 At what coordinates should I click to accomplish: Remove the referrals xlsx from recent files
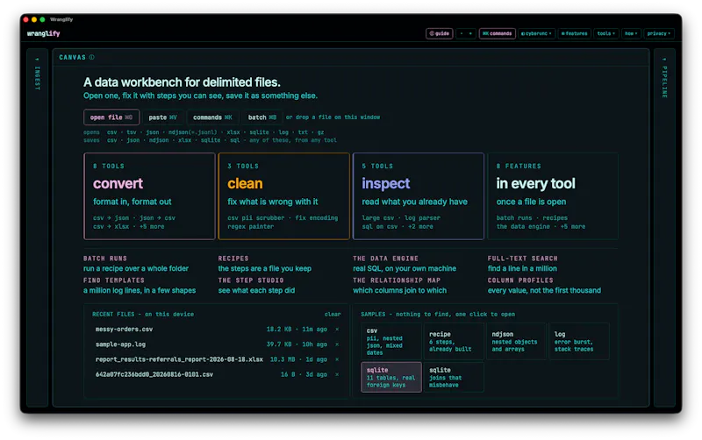click(337, 359)
